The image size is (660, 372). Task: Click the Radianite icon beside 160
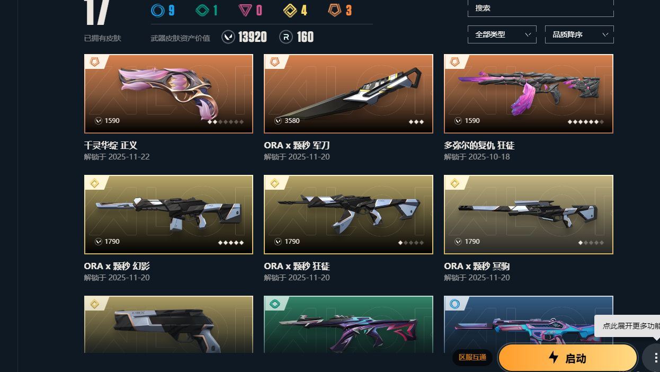pos(286,37)
